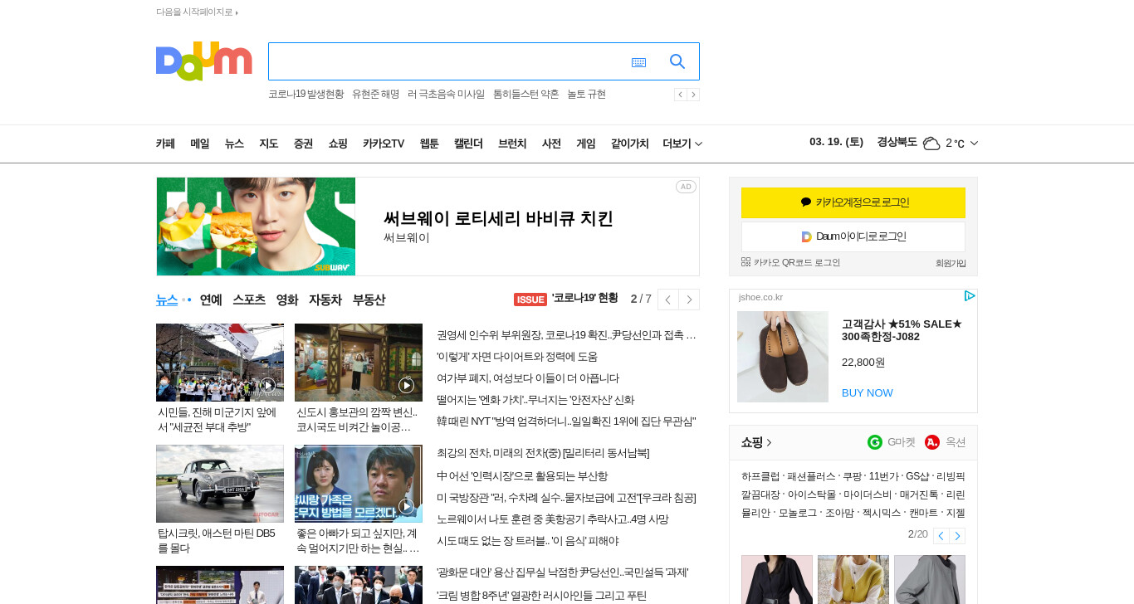Click BUY NOW on the shoe ad
Screen dimensions: 1134x604
point(868,392)
